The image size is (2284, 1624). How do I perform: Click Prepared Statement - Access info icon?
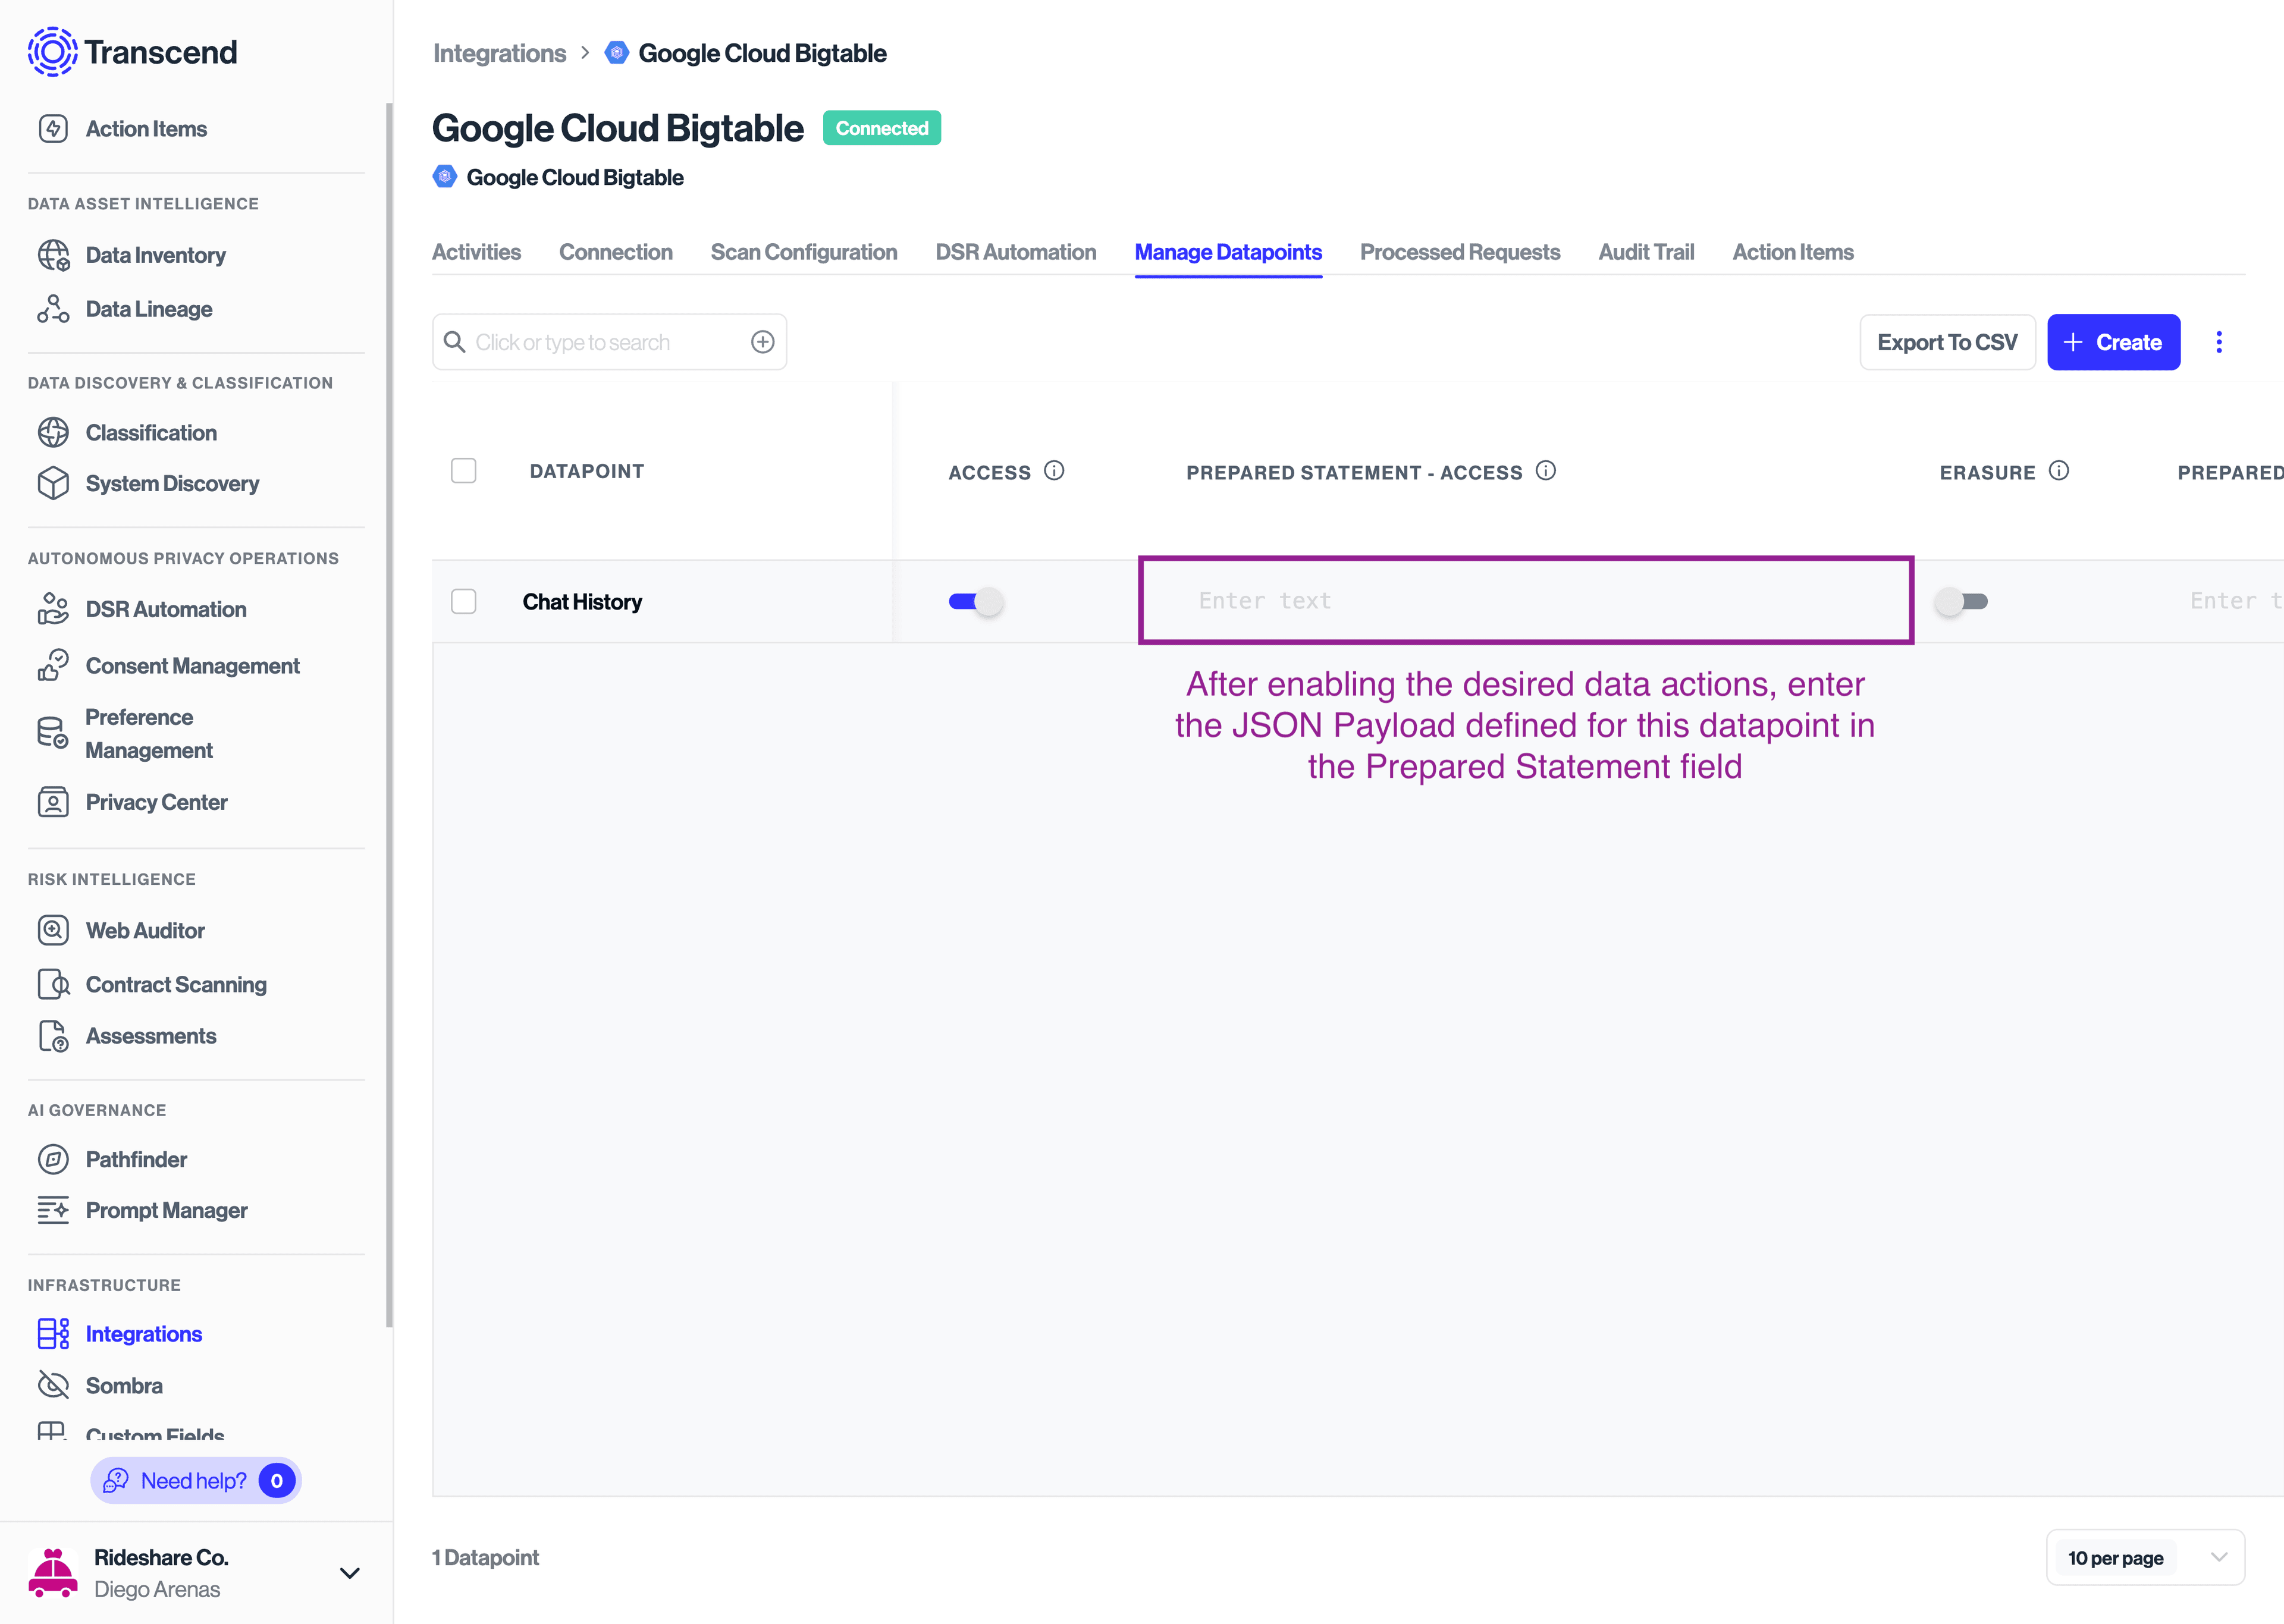point(1546,470)
